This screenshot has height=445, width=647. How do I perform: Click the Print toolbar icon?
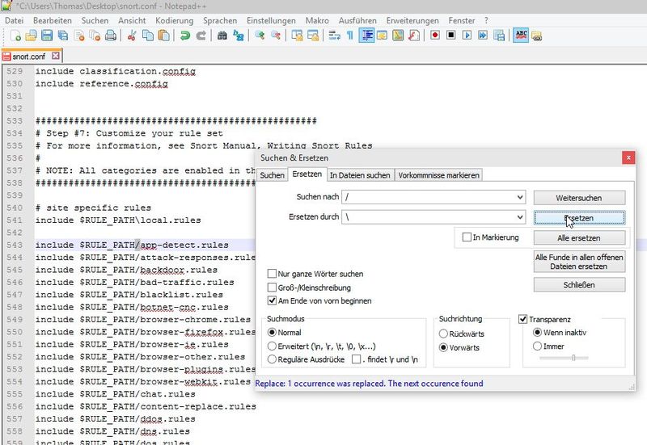click(111, 36)
